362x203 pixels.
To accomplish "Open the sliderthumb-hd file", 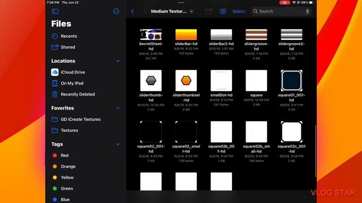I will point(151,81).
